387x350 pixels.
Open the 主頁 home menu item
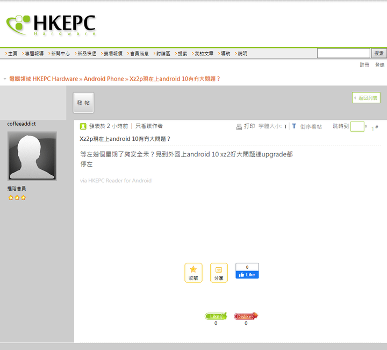(12, 54)
